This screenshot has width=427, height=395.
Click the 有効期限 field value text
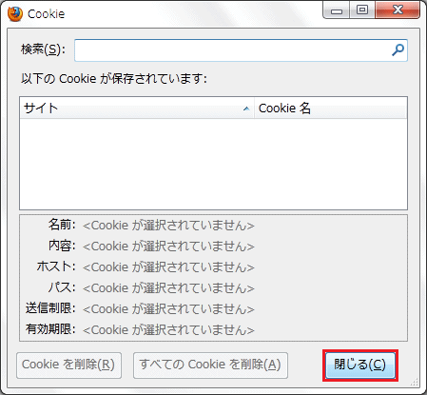click(x=168, y=330)
